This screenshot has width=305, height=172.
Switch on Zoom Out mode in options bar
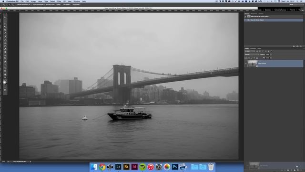(x=13, y=4)
